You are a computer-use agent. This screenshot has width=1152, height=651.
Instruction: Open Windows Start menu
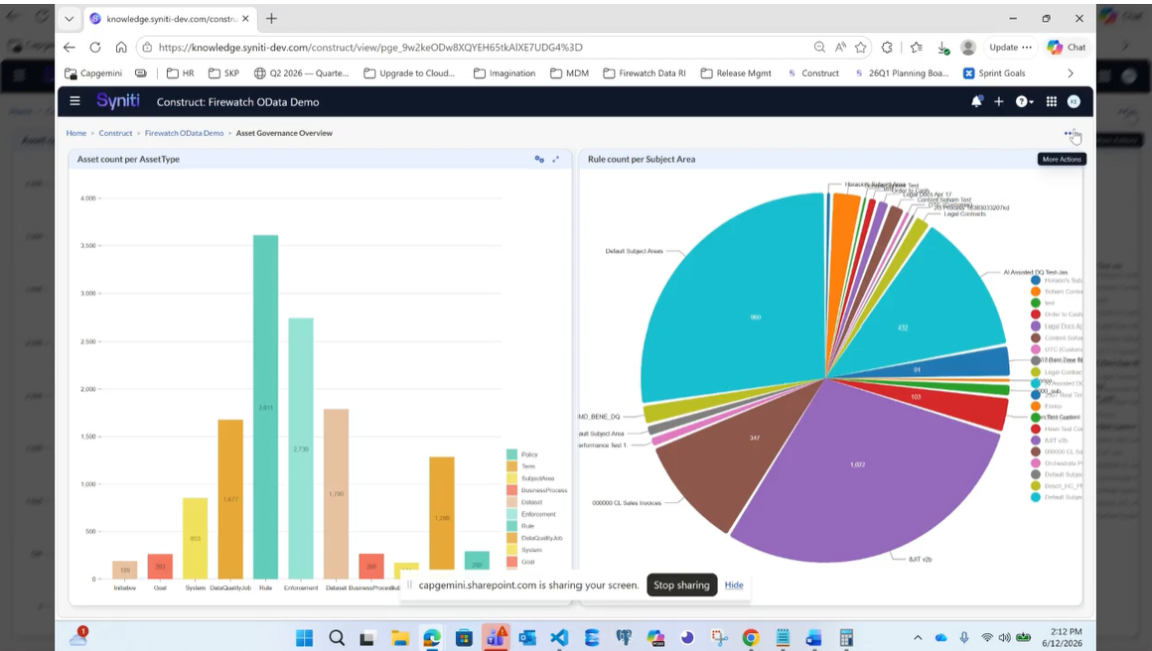(304, 638)
